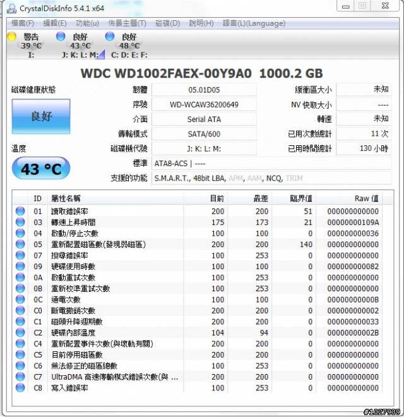Click the blue status dot for attribute 09
This screenshot has height=417, width=404.
tap(20, 266)
